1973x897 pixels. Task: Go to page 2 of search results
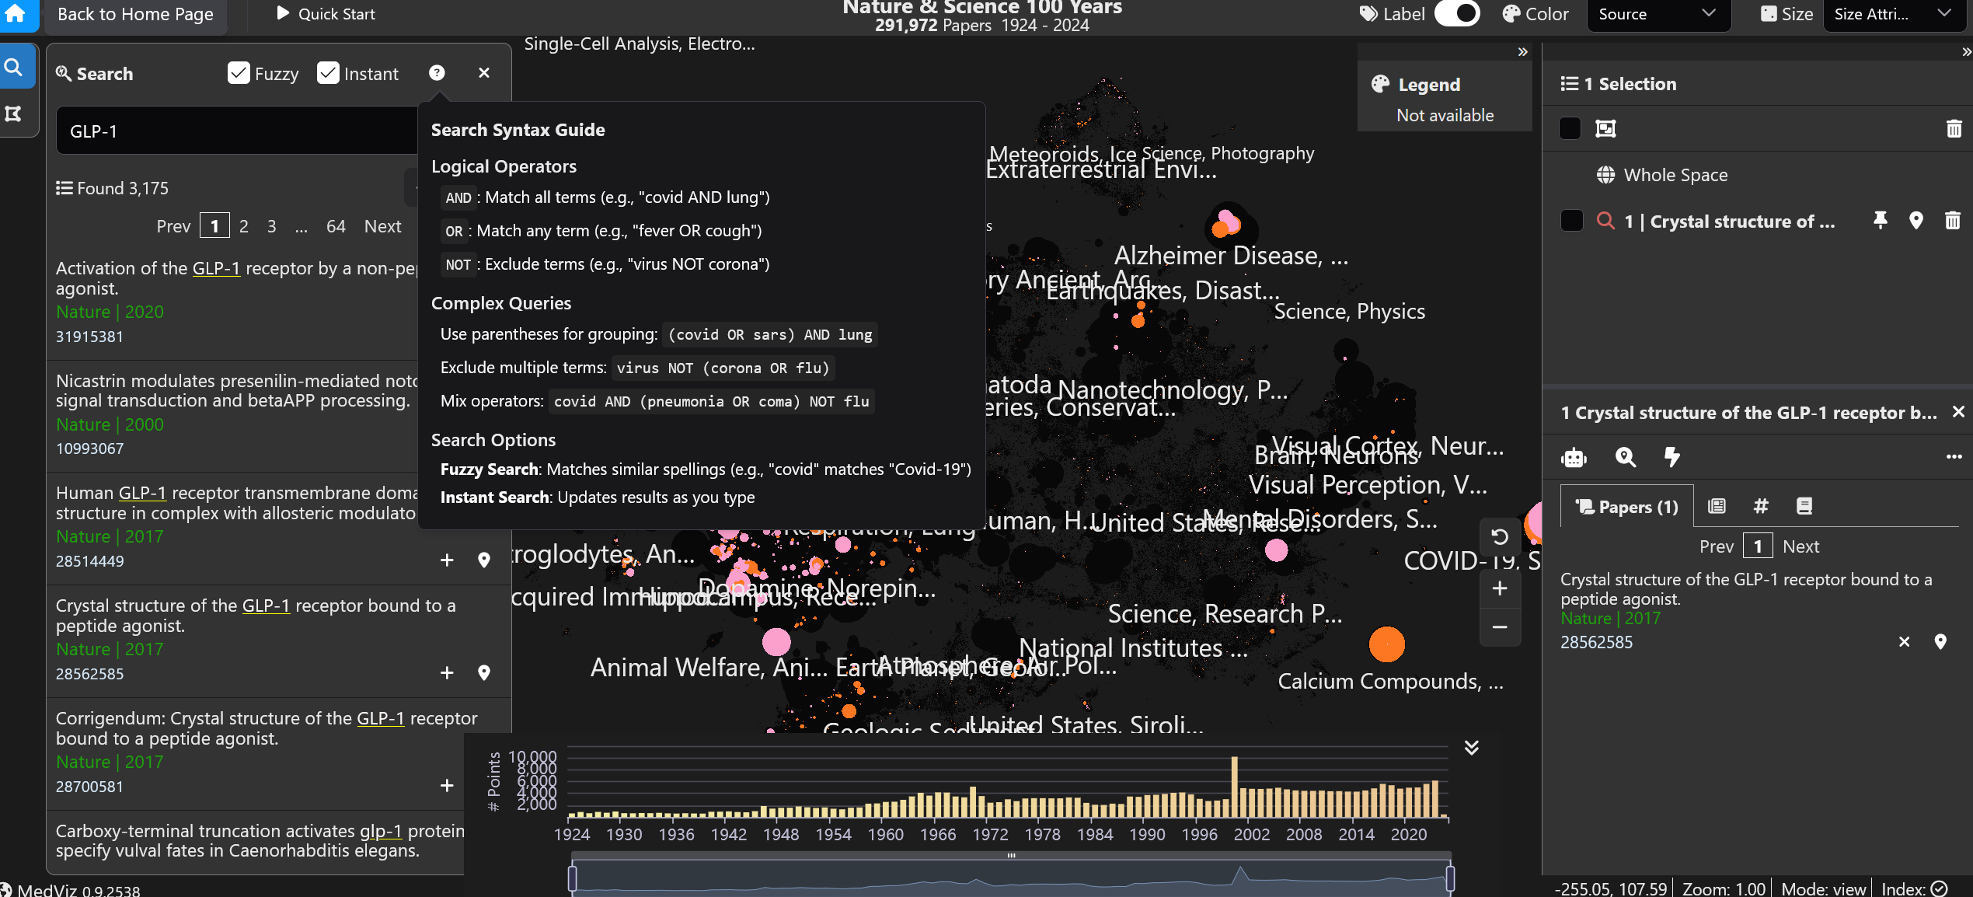pyautogui.click(x=243, y=226)
